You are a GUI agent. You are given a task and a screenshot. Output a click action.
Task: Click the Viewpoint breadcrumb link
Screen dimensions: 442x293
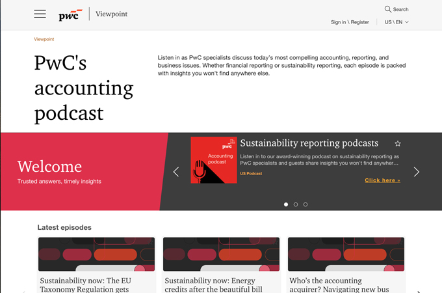click(x=44, y=39)
